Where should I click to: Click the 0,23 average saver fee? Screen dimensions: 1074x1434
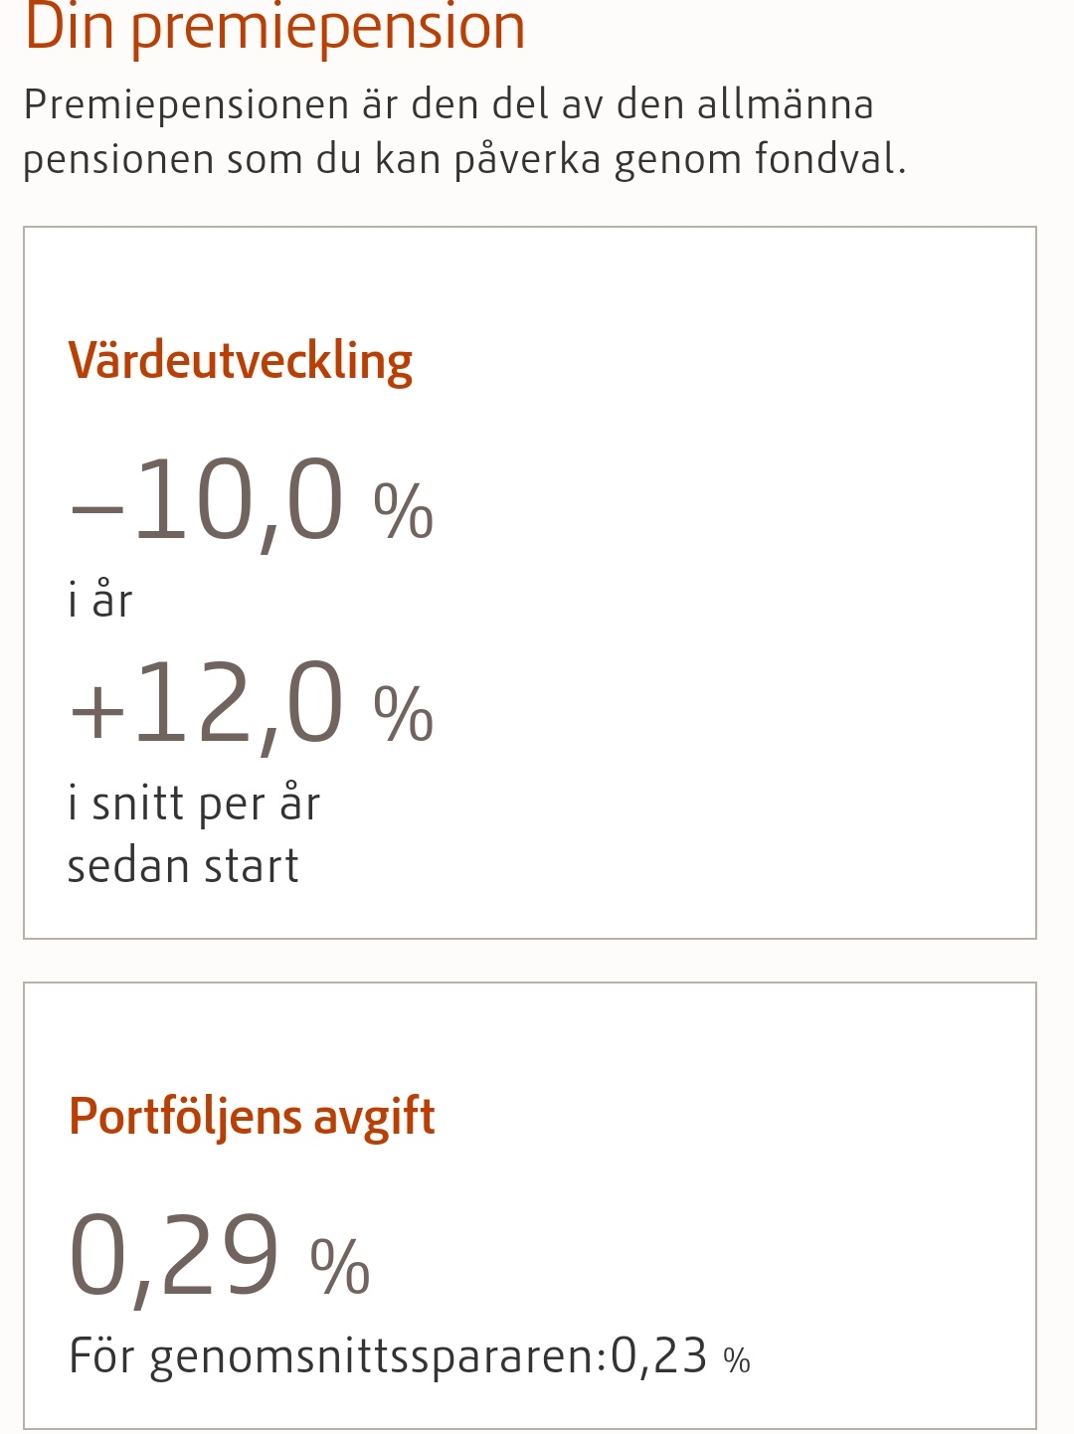(x=659, y=1356)
